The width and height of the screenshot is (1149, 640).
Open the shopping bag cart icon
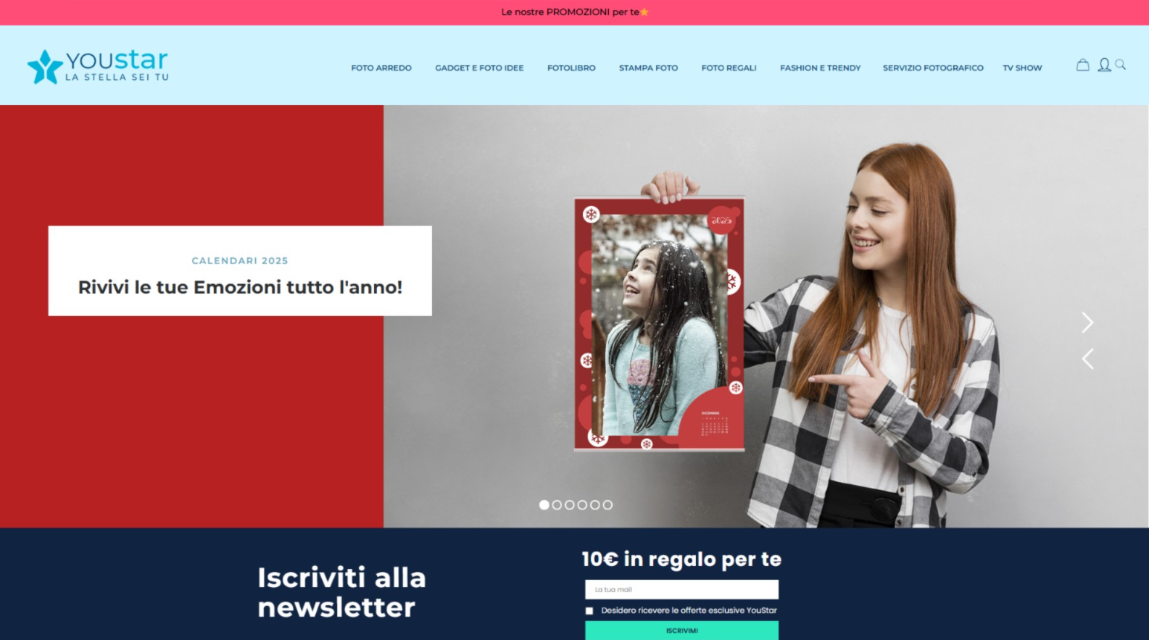click(x=1082, y=65)
